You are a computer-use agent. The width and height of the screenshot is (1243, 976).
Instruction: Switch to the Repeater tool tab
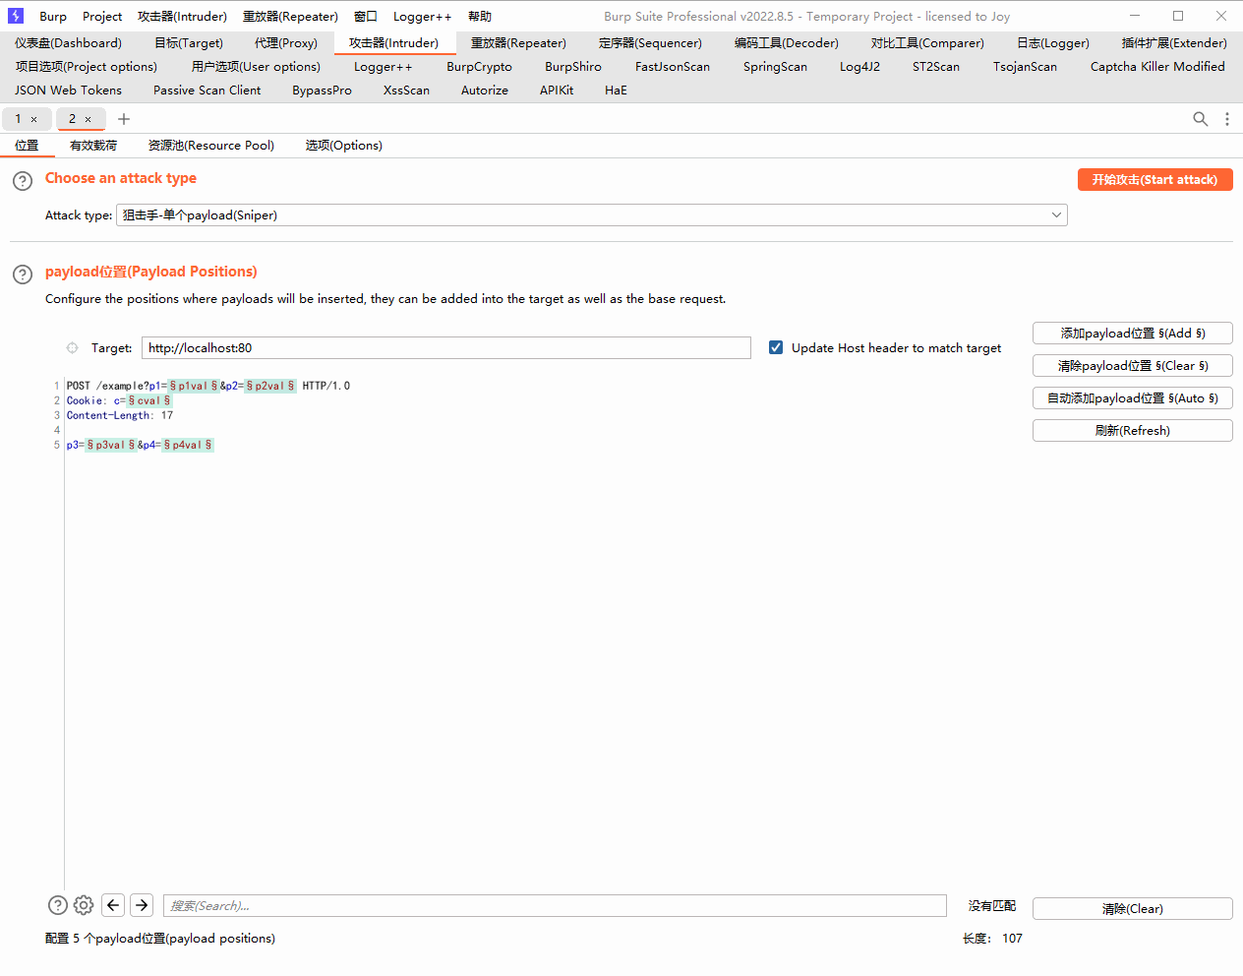point(518,43)
